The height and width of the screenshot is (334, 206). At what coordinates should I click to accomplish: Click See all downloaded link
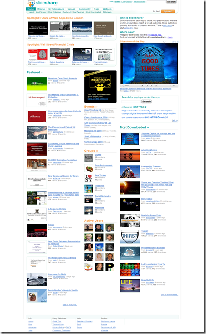(169, 295)
